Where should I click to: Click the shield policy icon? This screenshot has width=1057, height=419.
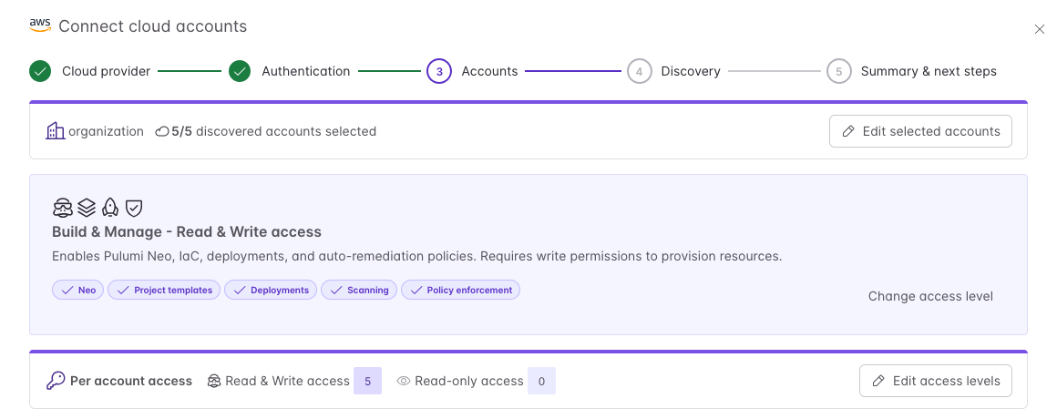[x=133, y=208]
